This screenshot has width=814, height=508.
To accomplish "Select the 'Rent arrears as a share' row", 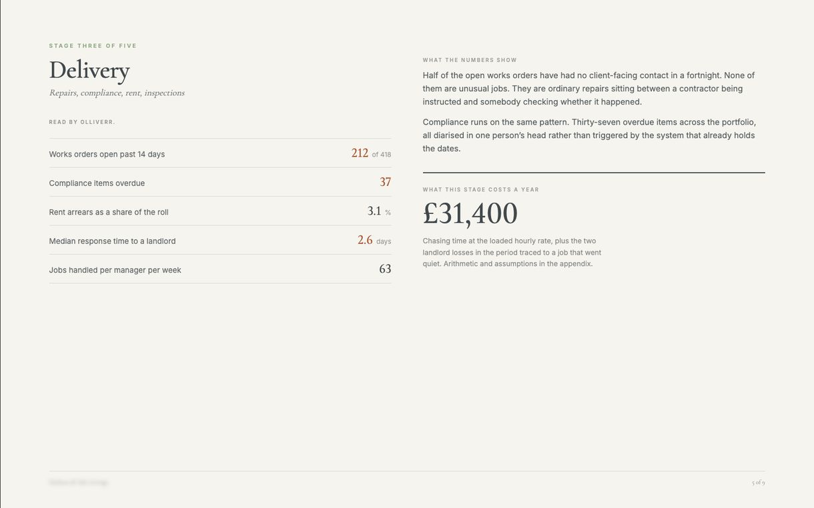I will click(x=220, y=211).
